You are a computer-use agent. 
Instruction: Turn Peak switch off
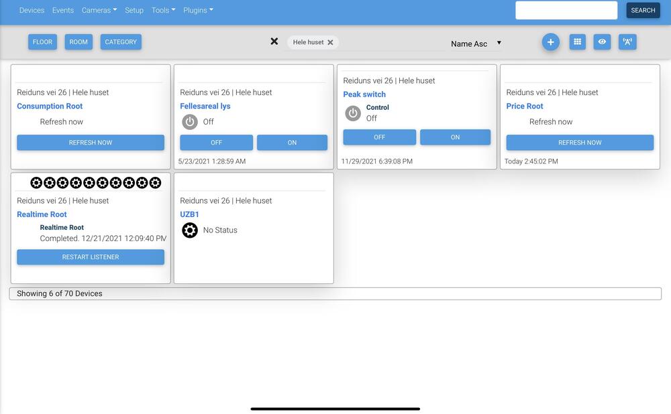pos(379,137)
